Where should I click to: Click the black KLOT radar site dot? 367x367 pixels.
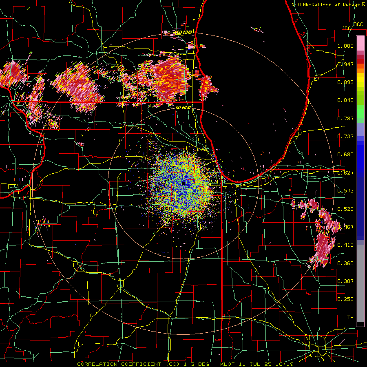point(184,183)
